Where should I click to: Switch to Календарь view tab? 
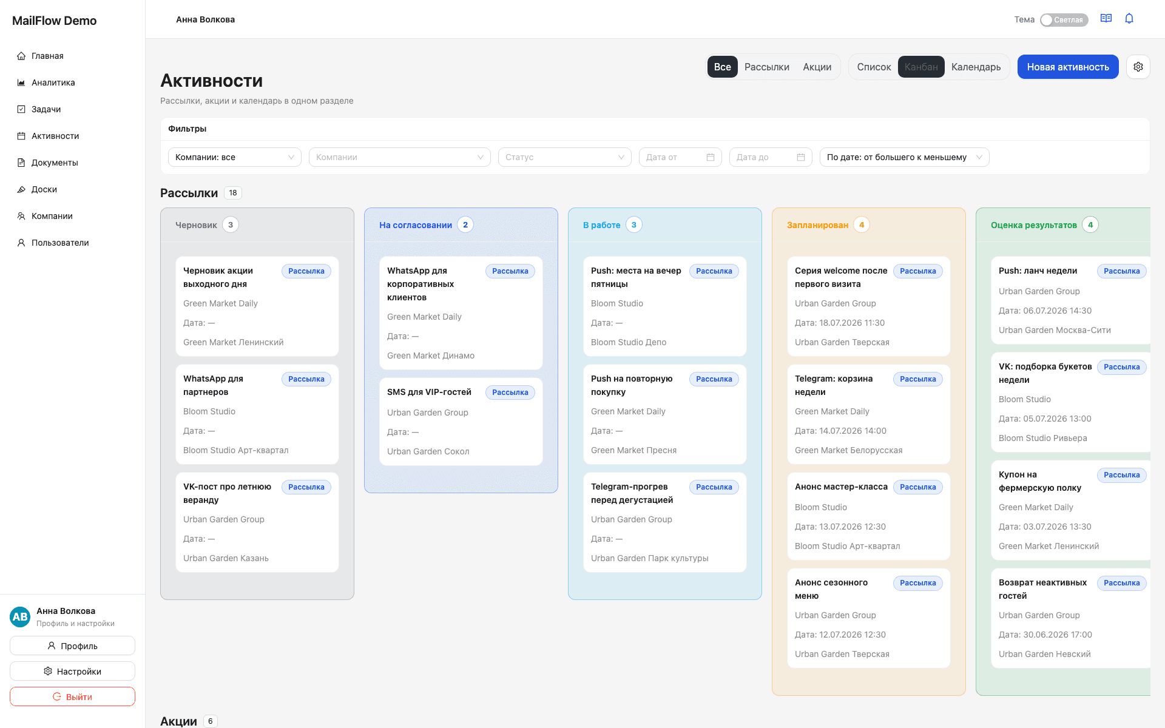coord(976,67)
